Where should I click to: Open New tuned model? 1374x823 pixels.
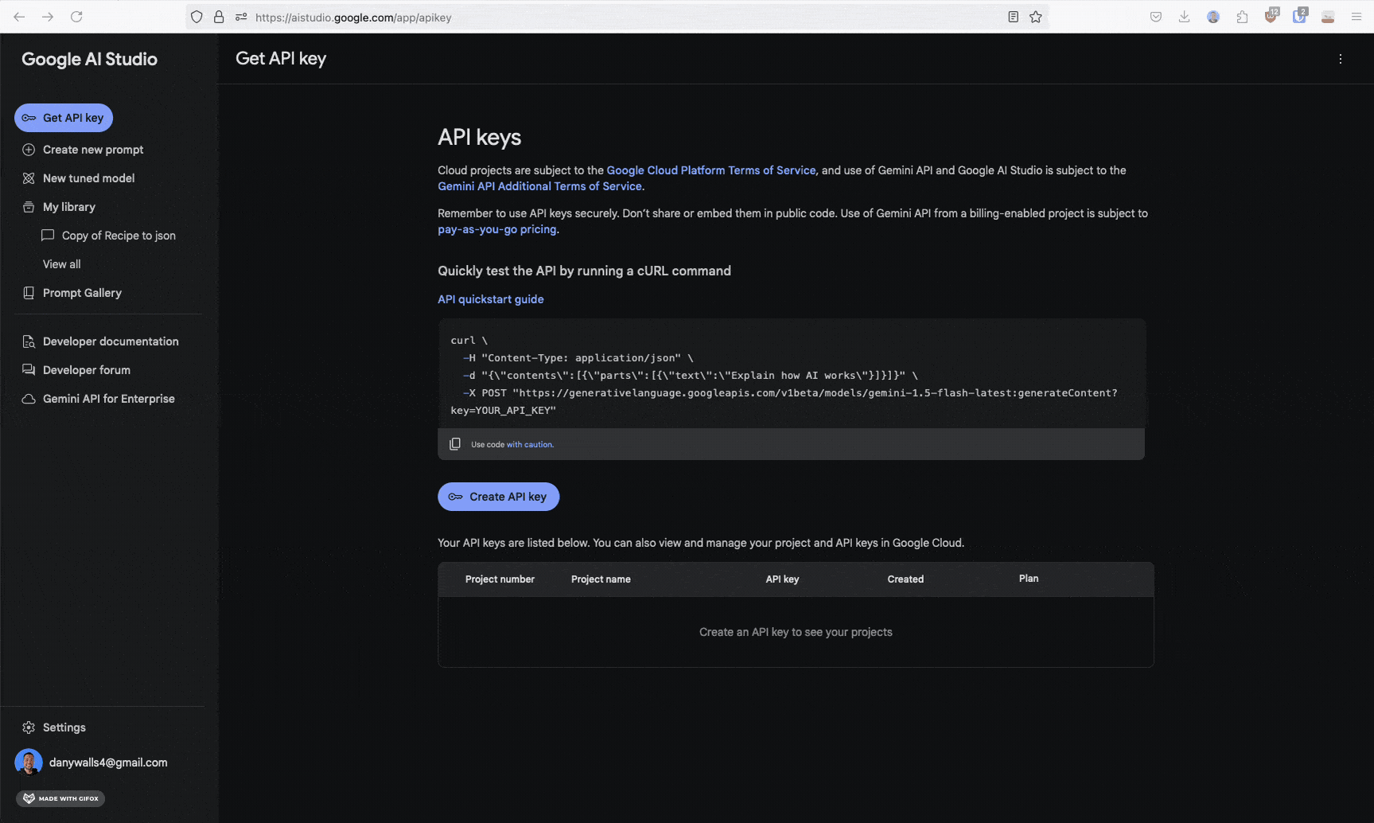pyautogui.click(x=88, y=178)
